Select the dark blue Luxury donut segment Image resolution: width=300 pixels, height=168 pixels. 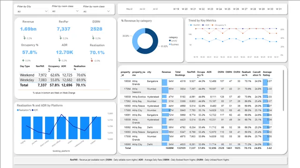coord(154,47)
